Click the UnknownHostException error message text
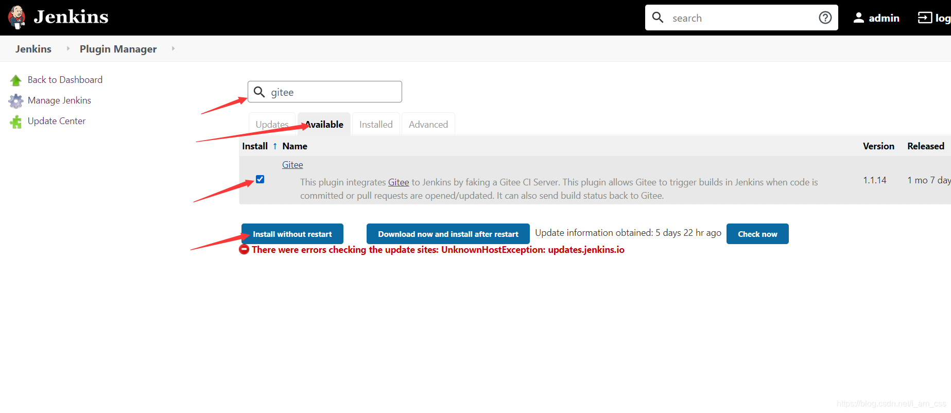951x413 pixels. click(x=438, y=250)
